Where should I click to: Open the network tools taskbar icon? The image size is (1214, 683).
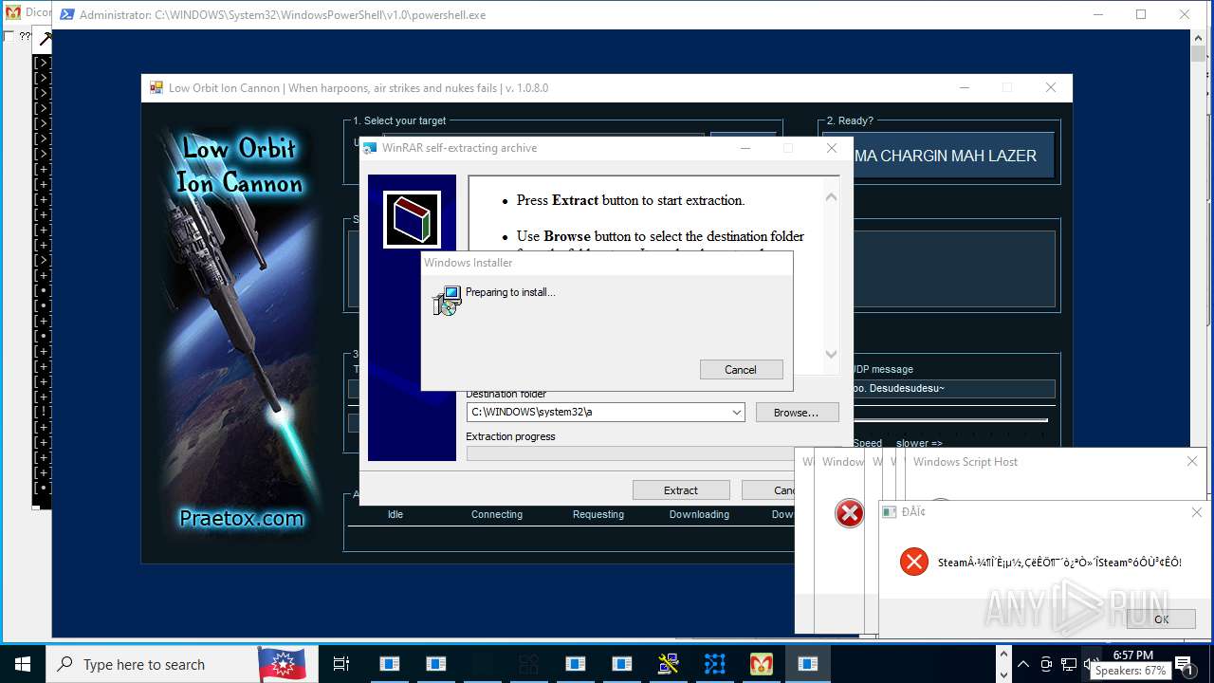point(669,664)
